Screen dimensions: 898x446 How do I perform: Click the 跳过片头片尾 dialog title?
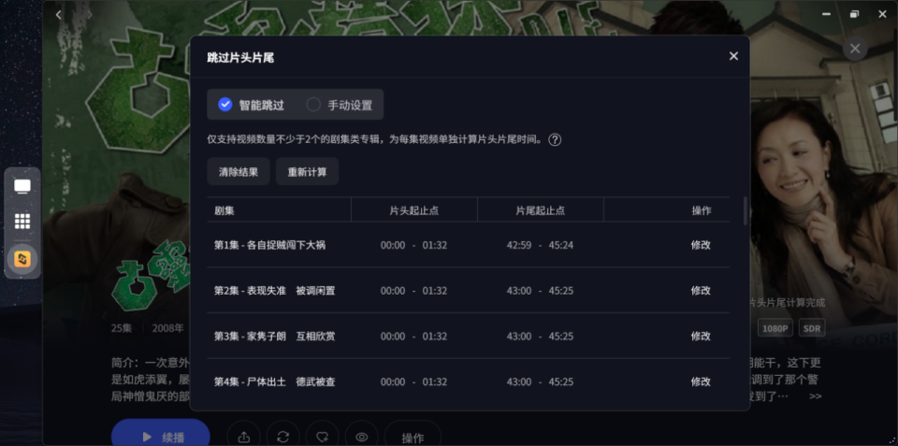(240, 58)
